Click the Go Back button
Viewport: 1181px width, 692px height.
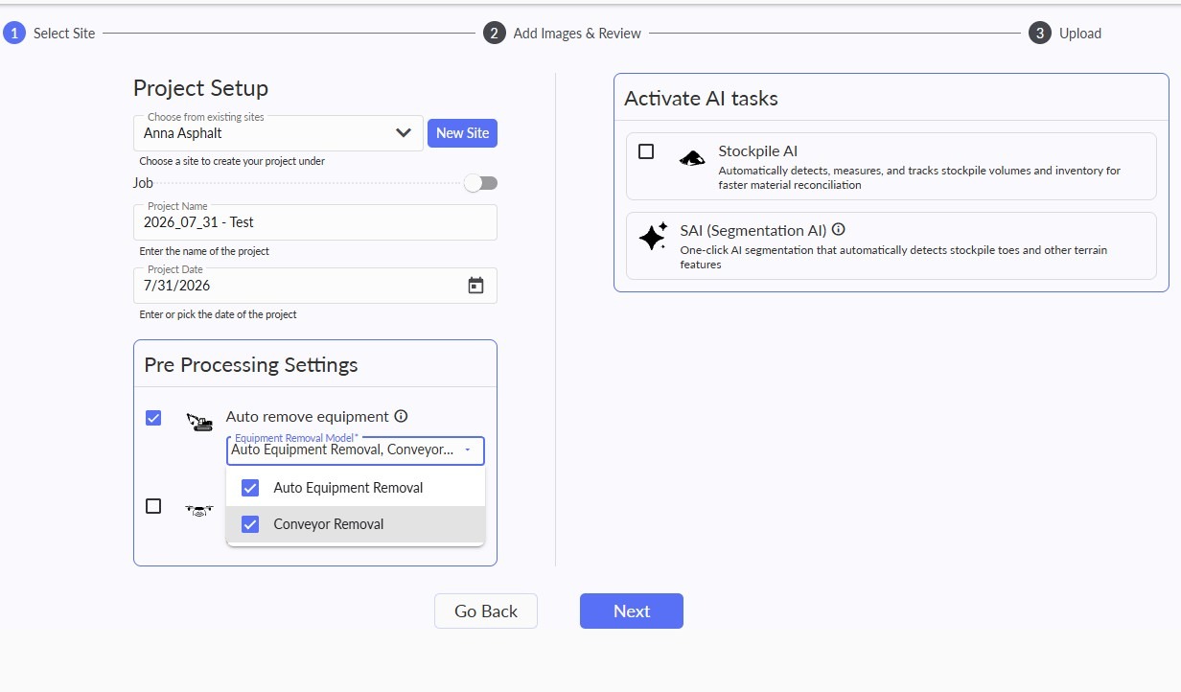coord(486,611)
